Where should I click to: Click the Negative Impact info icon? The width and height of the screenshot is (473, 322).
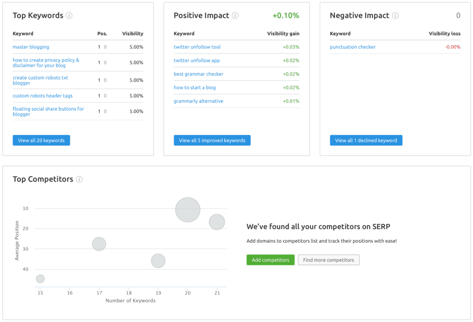[396, 15]
